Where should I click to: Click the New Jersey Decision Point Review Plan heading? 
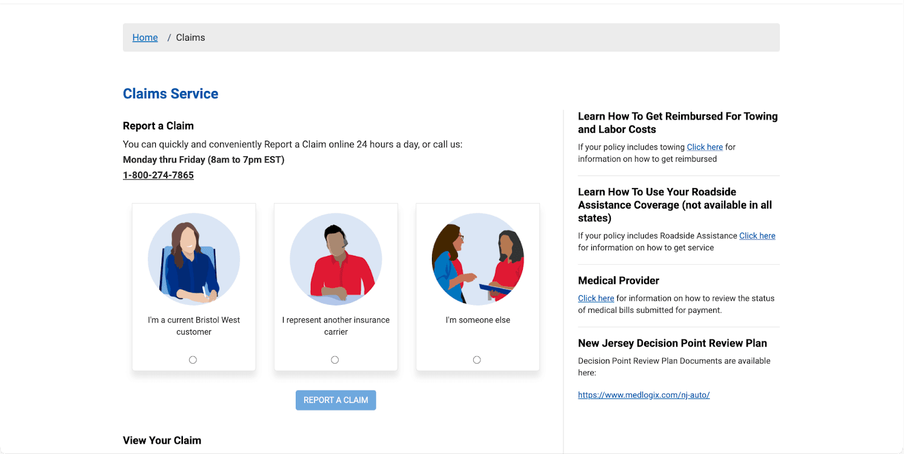pyautogui.click(x=672, y=344)
